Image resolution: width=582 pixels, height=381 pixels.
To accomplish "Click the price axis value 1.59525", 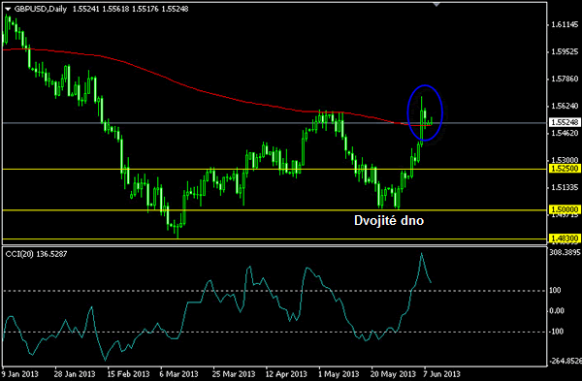I will (565, 51).
